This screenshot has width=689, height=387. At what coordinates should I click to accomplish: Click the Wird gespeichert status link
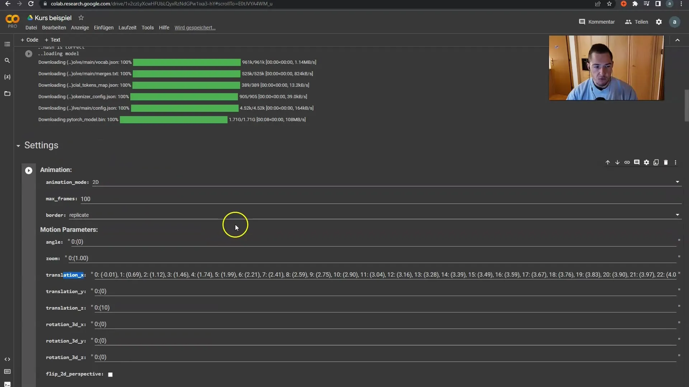coord(195,28)
